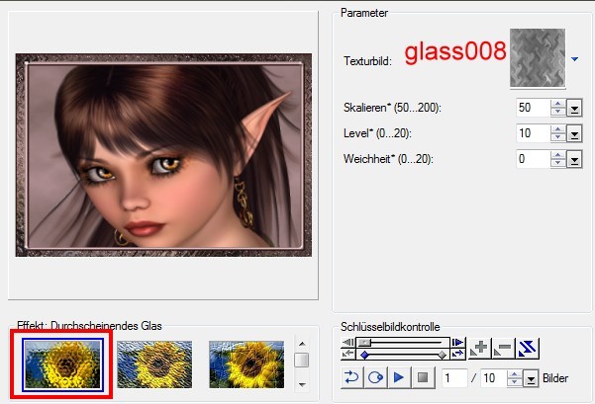Play the effect animation
Viewport: 595px width, 404px height.
(398, 377)
